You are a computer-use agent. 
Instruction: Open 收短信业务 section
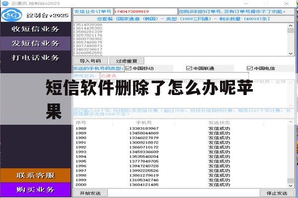click(36, 29)
